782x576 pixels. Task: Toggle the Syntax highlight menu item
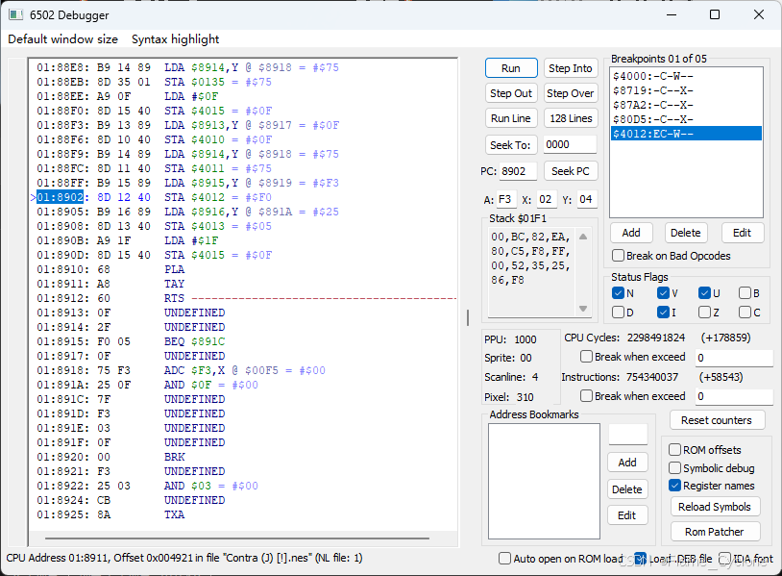[175, 39]
